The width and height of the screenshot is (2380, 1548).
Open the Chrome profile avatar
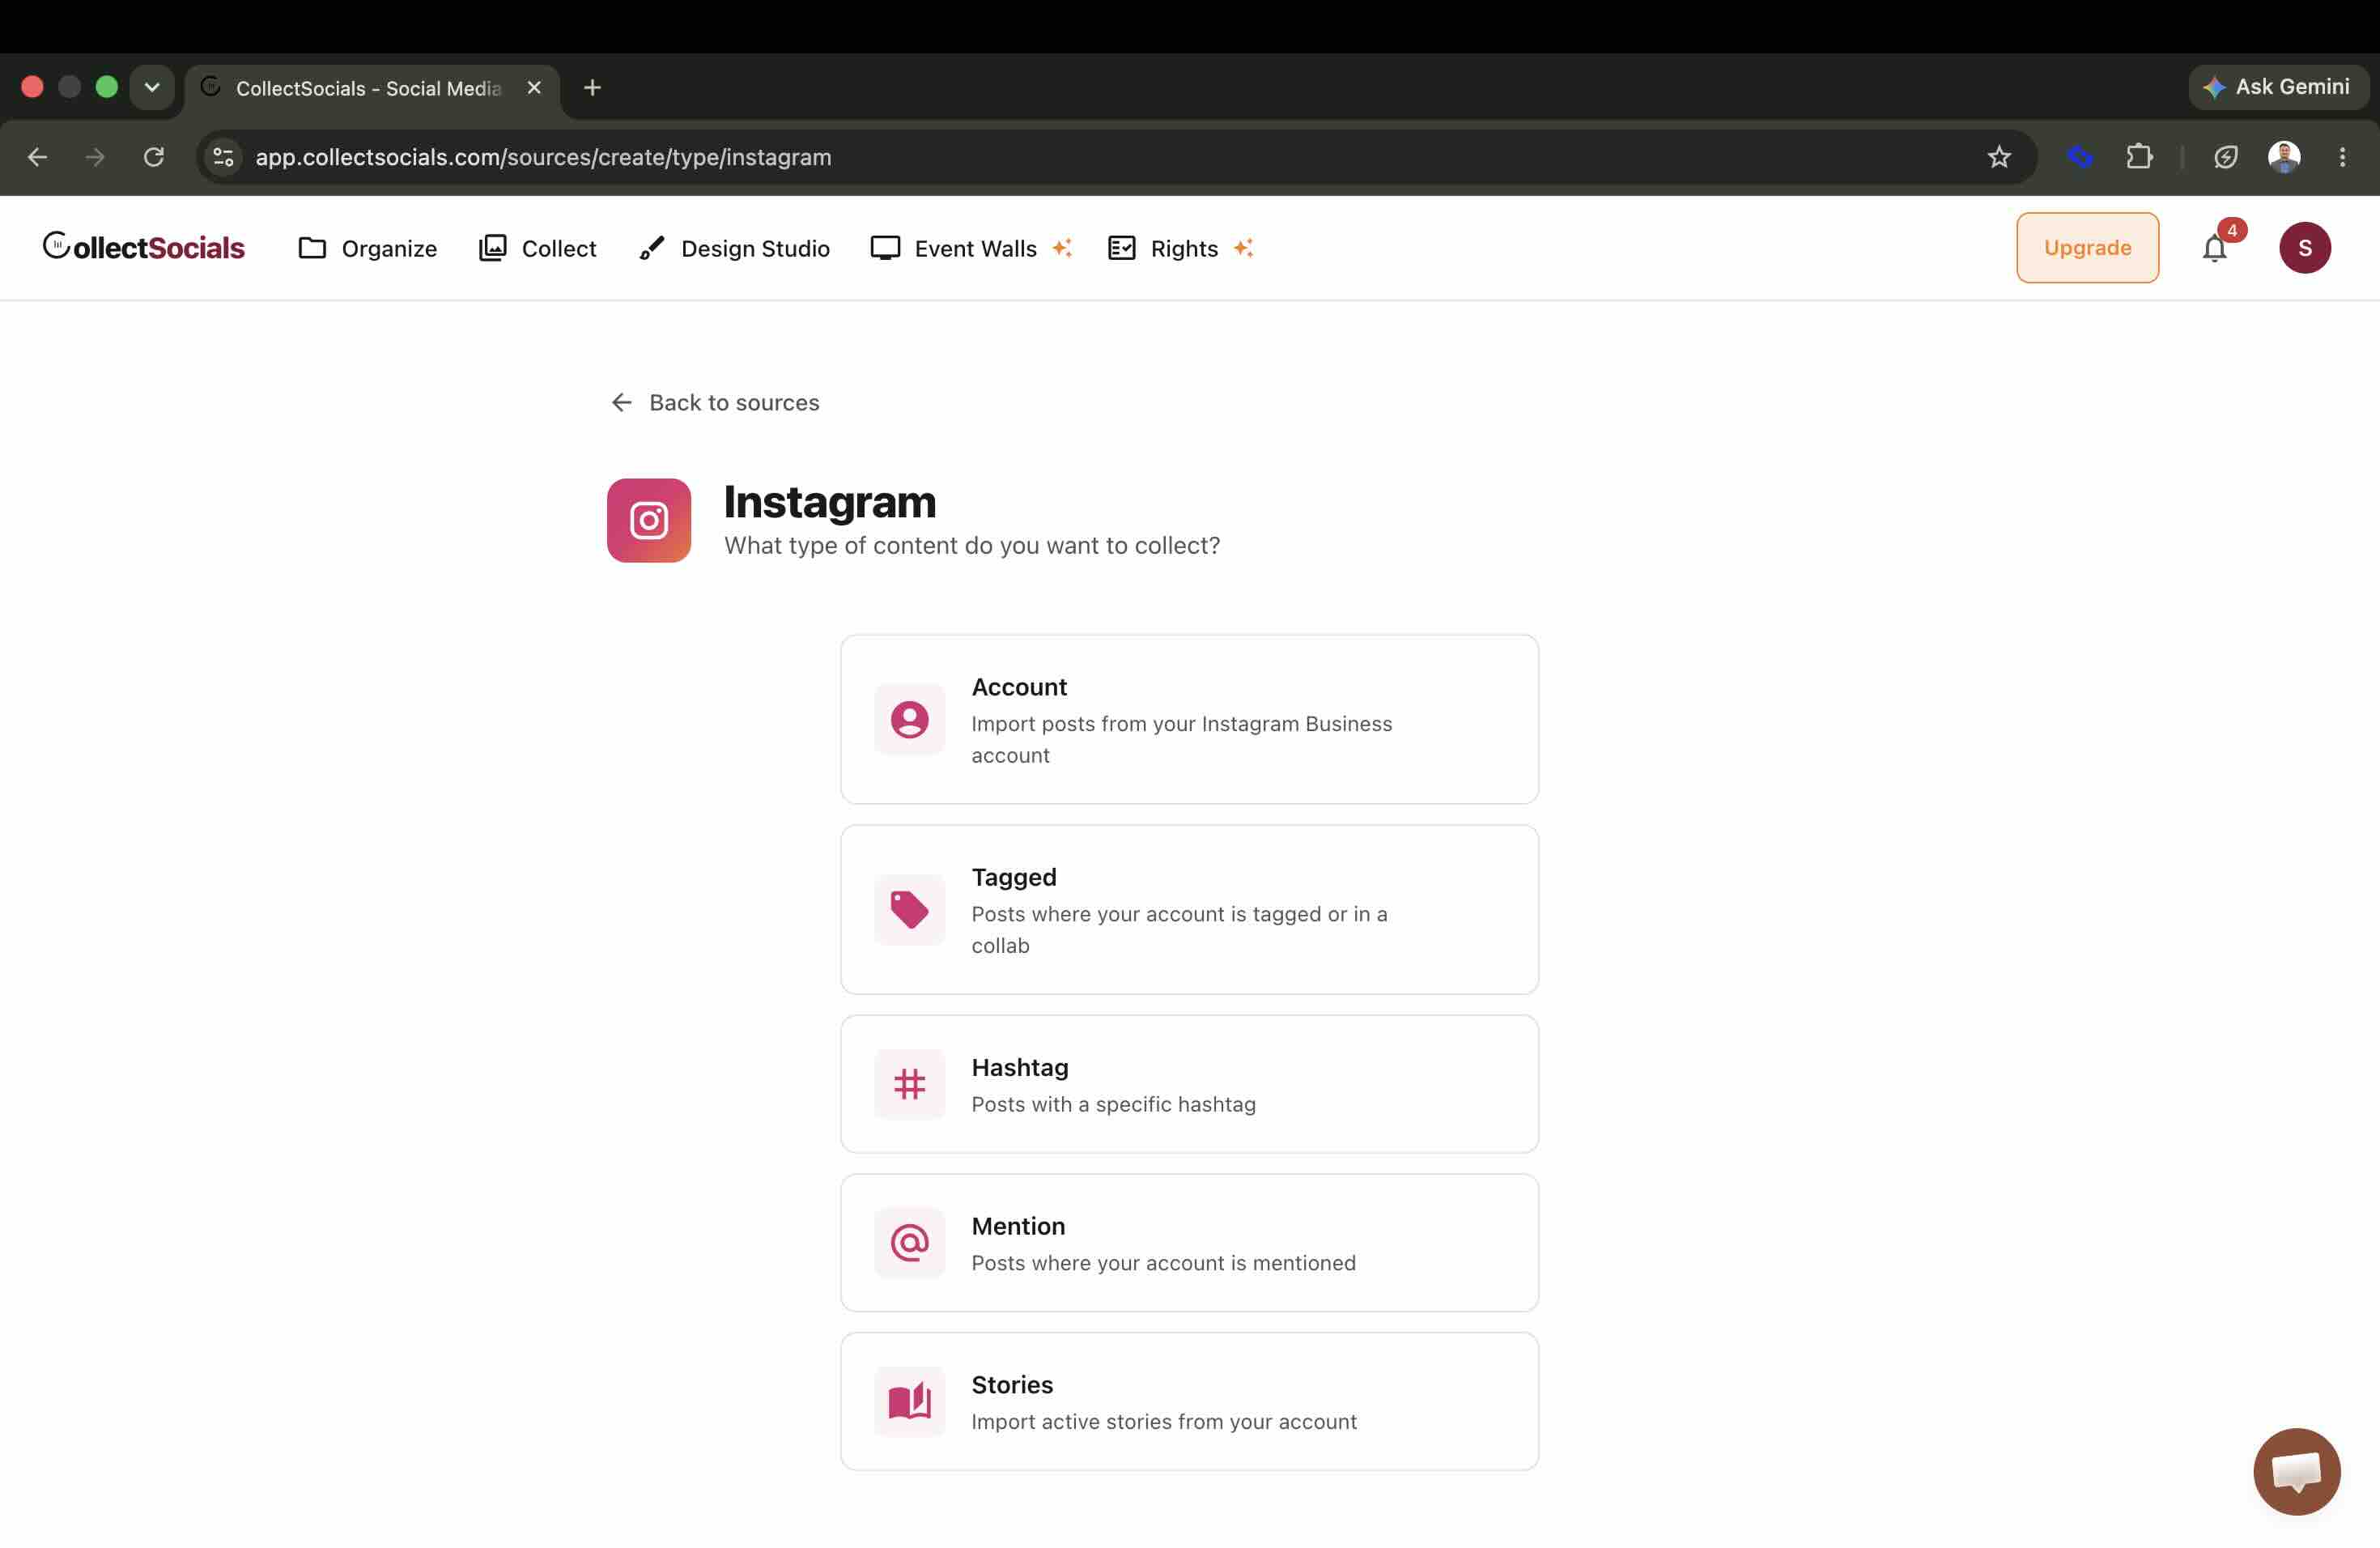[x=2283, y=157]
